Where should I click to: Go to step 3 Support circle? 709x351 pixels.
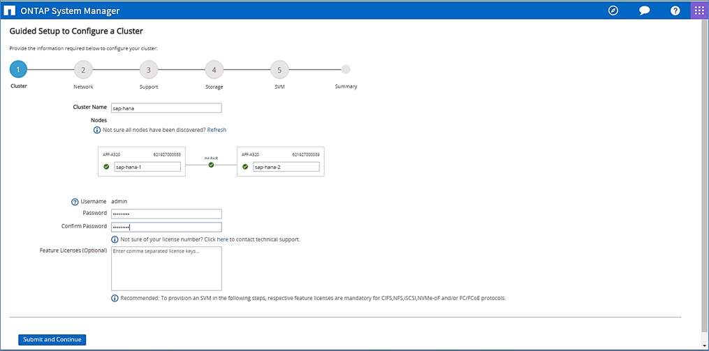coord(149,70)
